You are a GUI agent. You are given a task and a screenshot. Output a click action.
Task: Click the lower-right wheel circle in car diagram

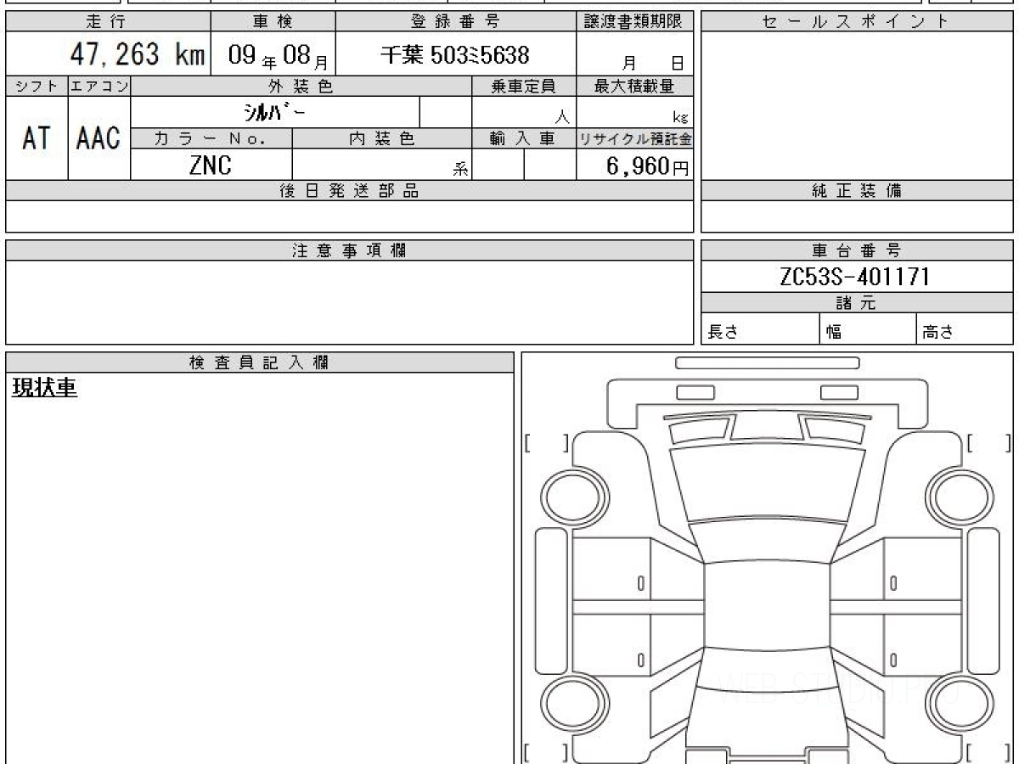pyautogui.click(x=958, y=703)
